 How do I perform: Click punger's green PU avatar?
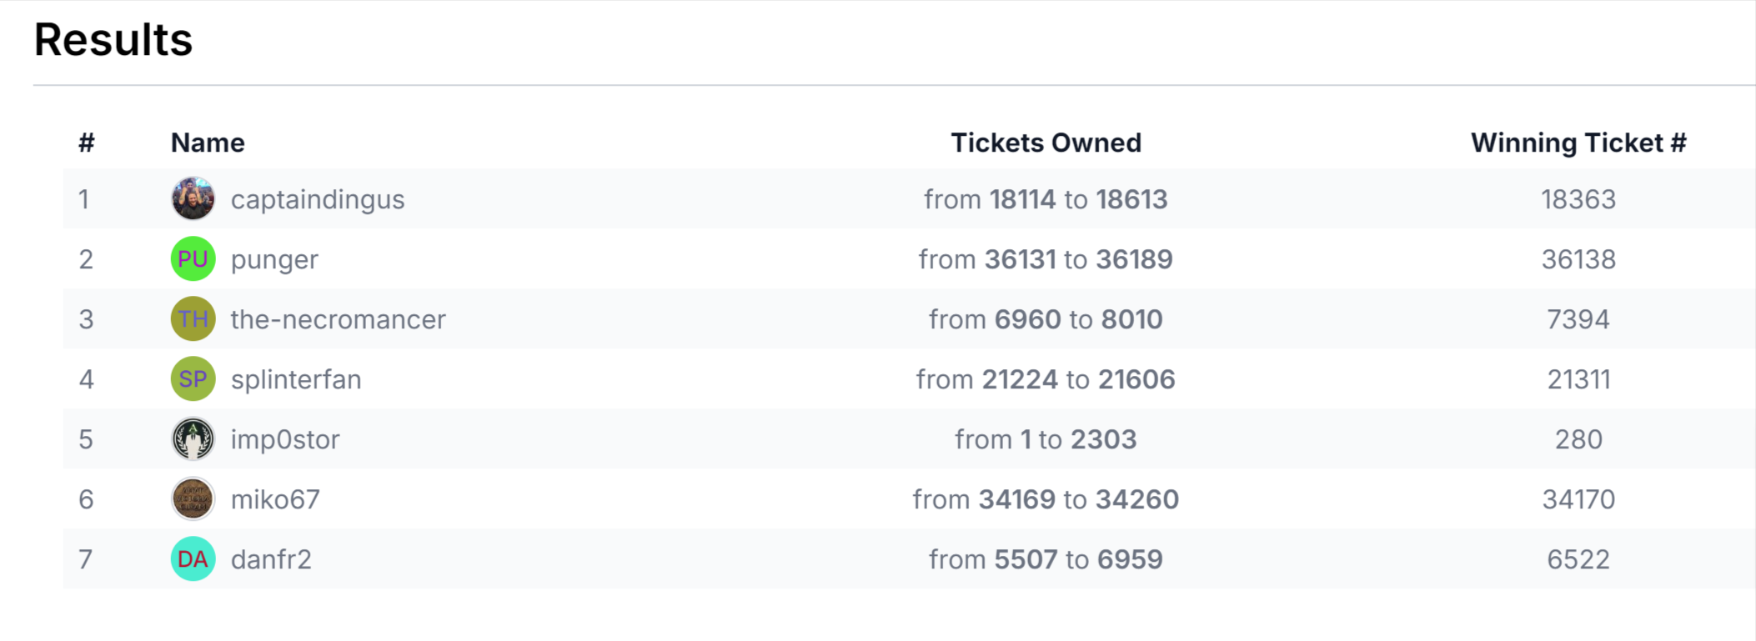(193, 259)
